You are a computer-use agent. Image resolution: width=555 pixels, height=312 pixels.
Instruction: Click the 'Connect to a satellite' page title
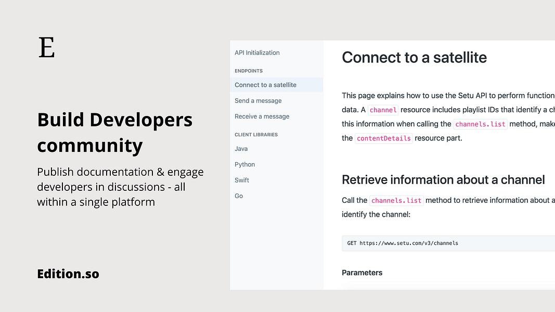[414, 57]
